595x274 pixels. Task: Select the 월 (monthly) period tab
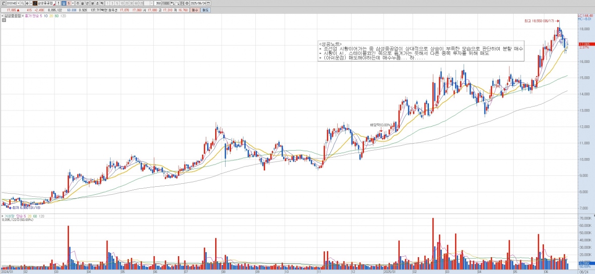pyautogui.click(x=82, y=3)
